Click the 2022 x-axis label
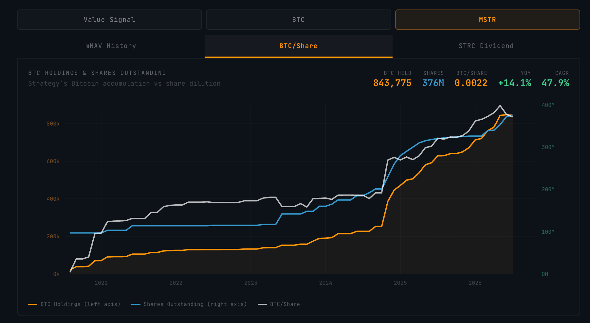590x323 pixels. tap(176, 283)
